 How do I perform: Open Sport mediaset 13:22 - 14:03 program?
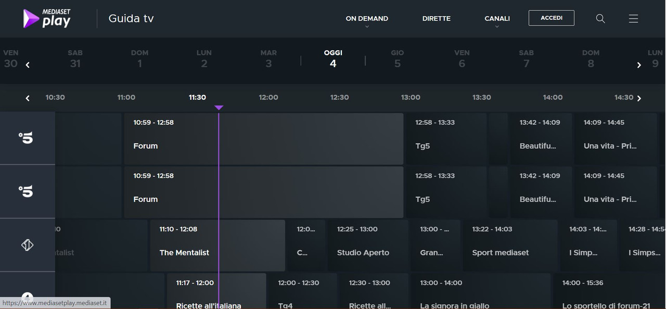pos(510,246)
